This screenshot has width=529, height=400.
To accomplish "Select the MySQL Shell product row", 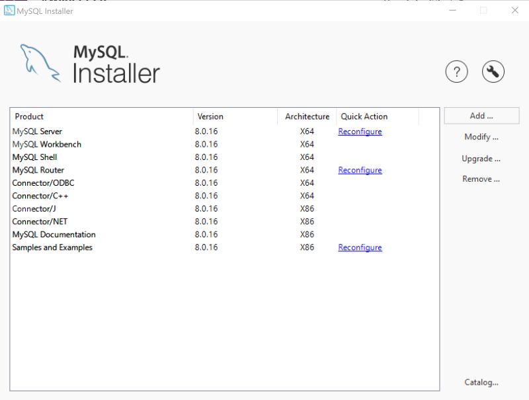I will point(36,157).
